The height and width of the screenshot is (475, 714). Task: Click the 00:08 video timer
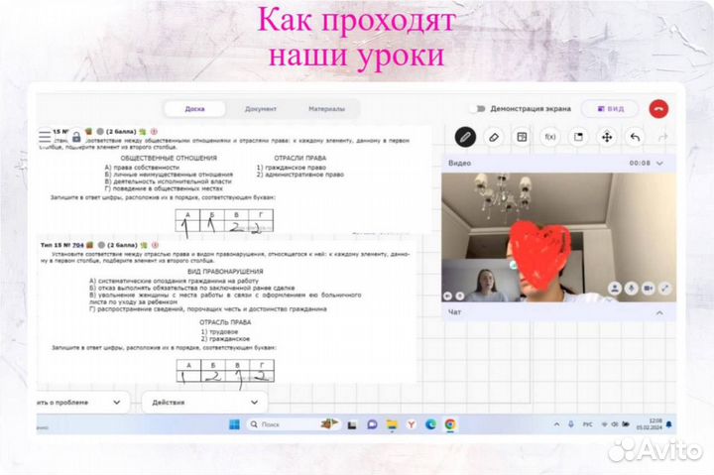(640, 163)
